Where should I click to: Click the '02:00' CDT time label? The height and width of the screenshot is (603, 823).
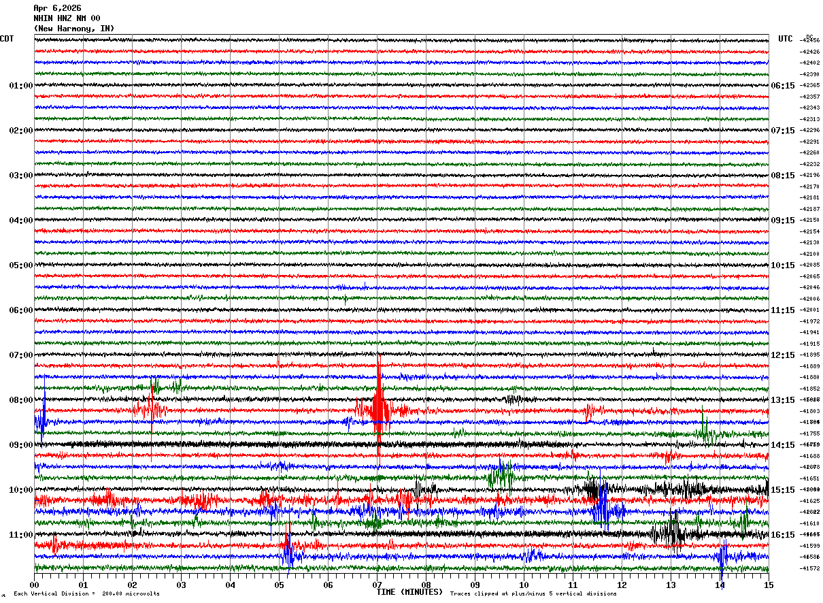coord(21,131)
